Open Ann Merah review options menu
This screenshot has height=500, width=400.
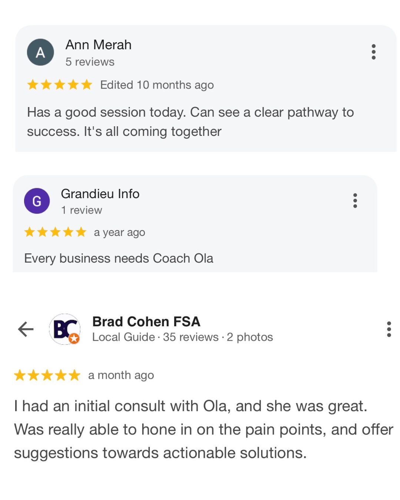click(x=373, y=52)
